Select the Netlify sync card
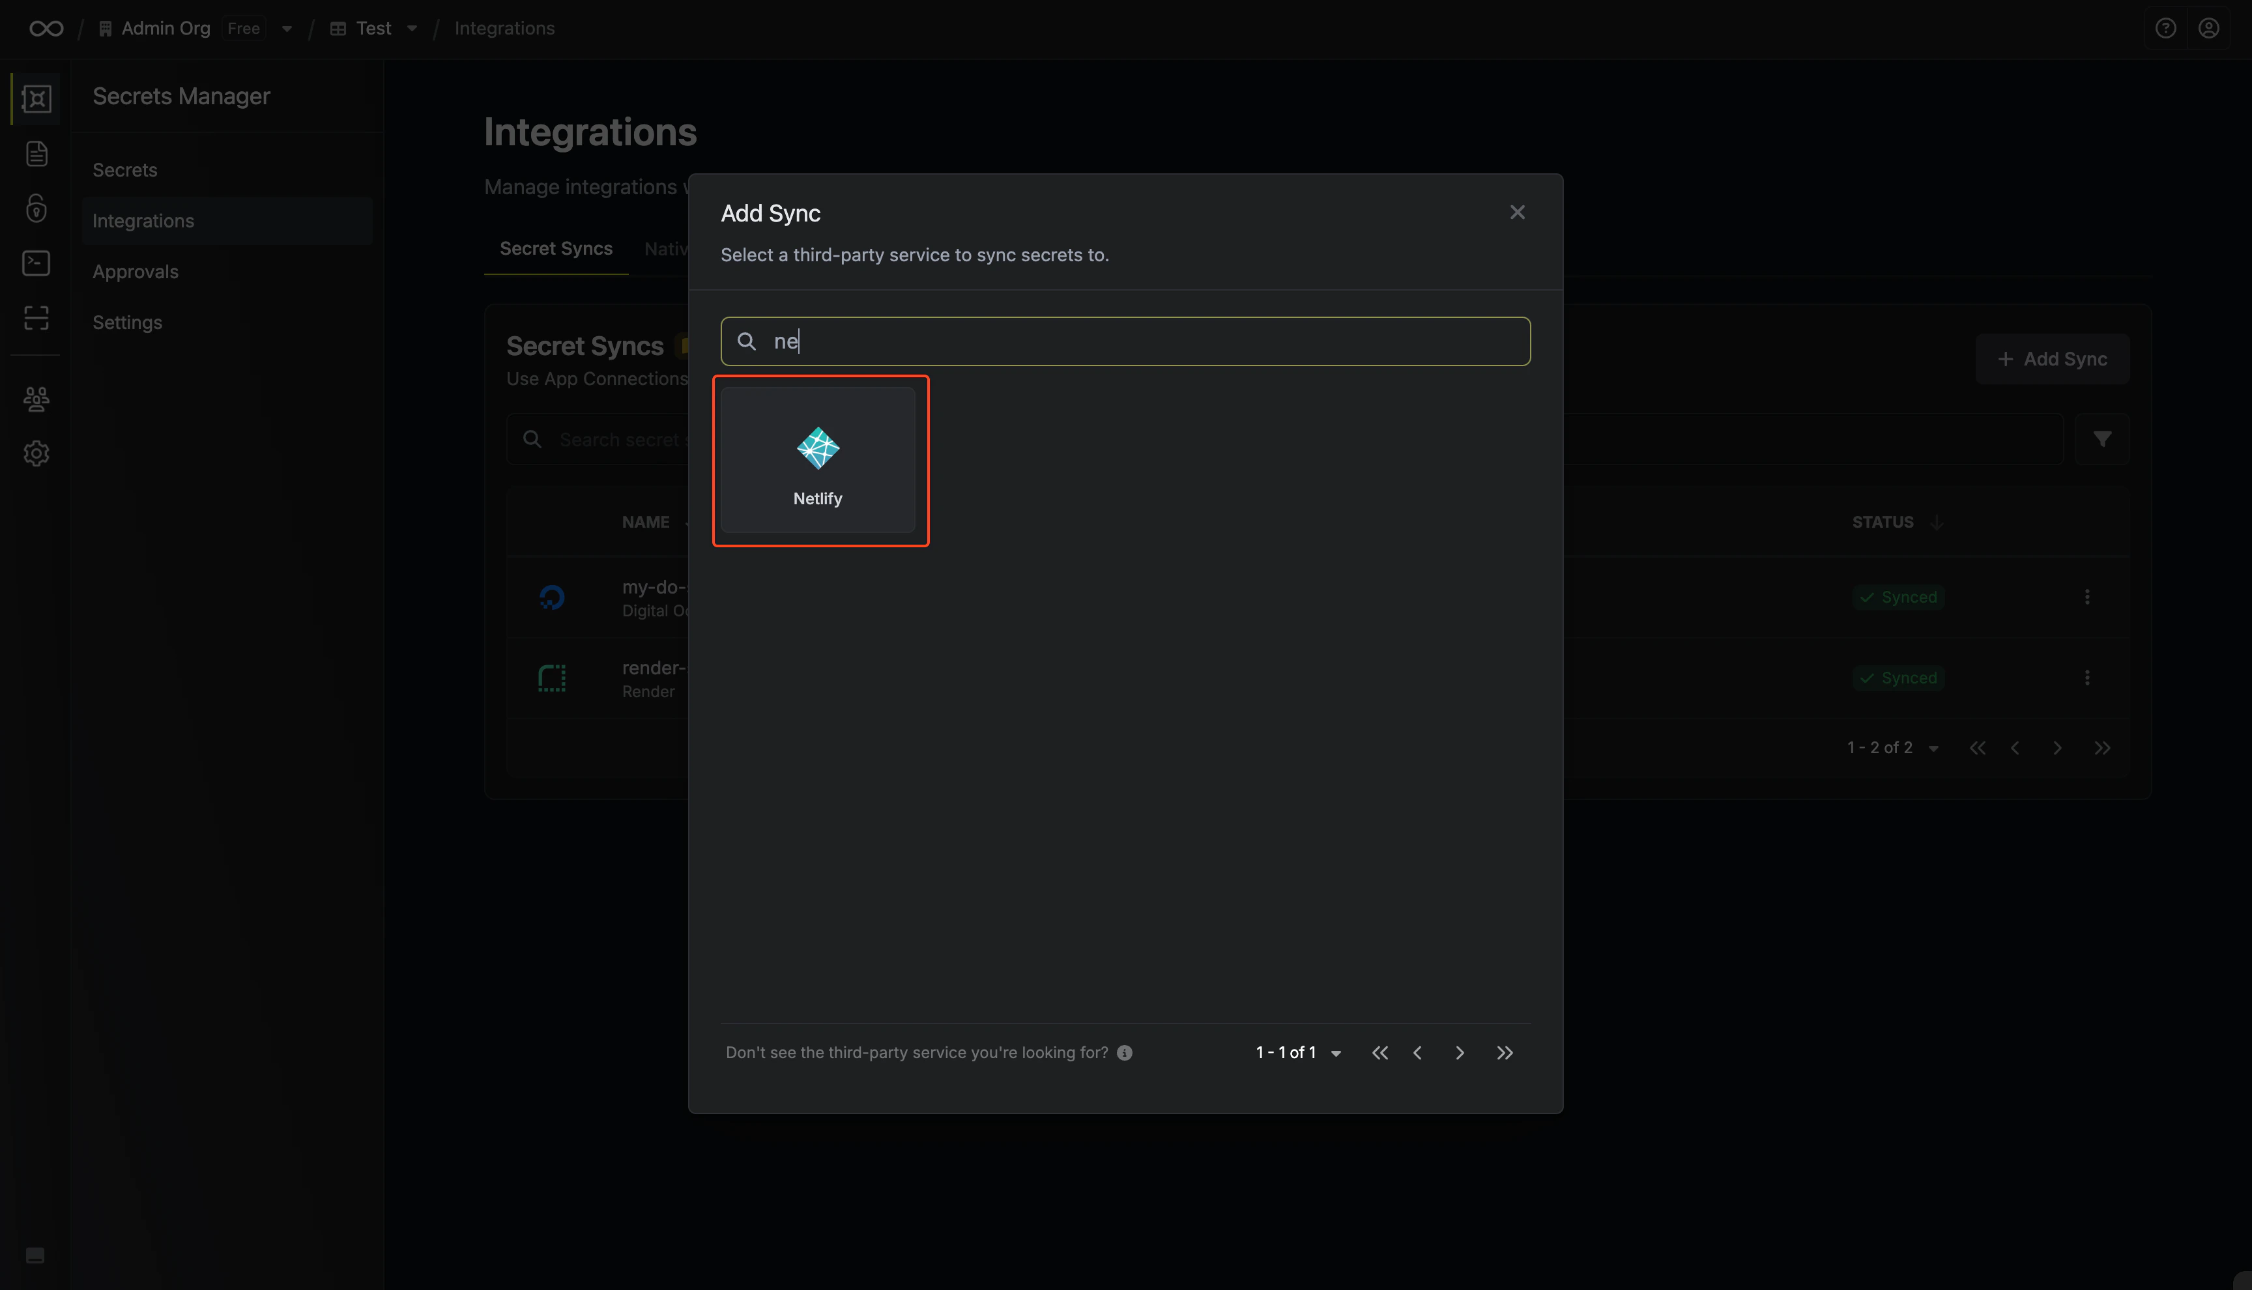This screenshot has width=2252, height=1290. click(817, 460)
